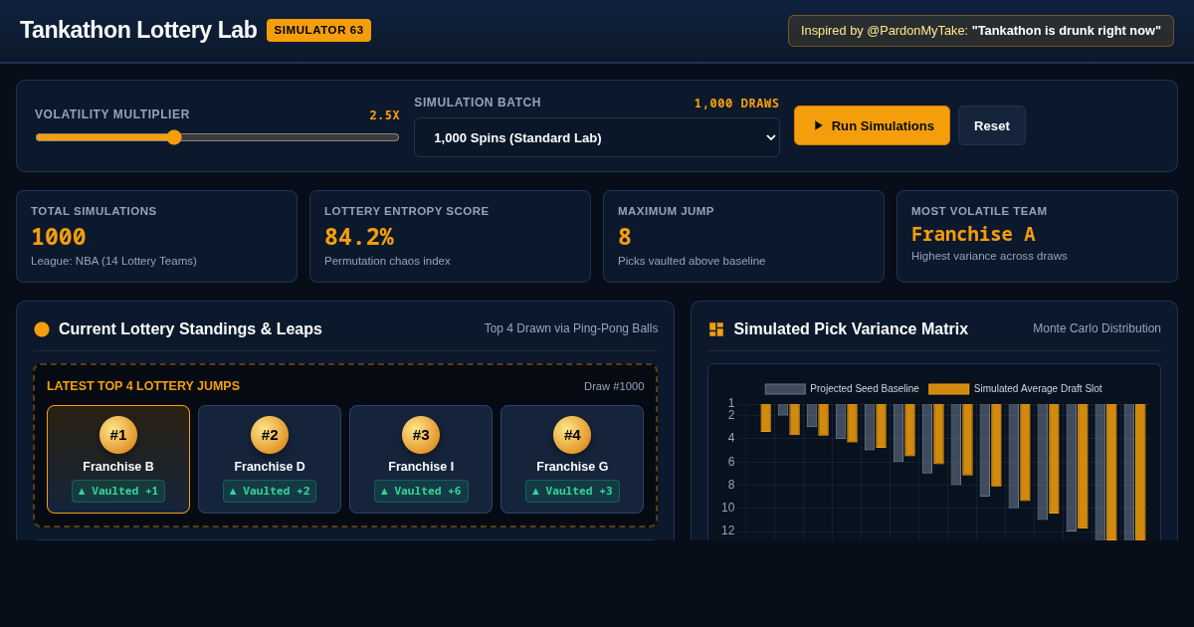Click the Vaulted +1 badge

coord(118,491)
